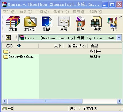
Task: Sort by 大小 column header
Action: click(51, 46)
